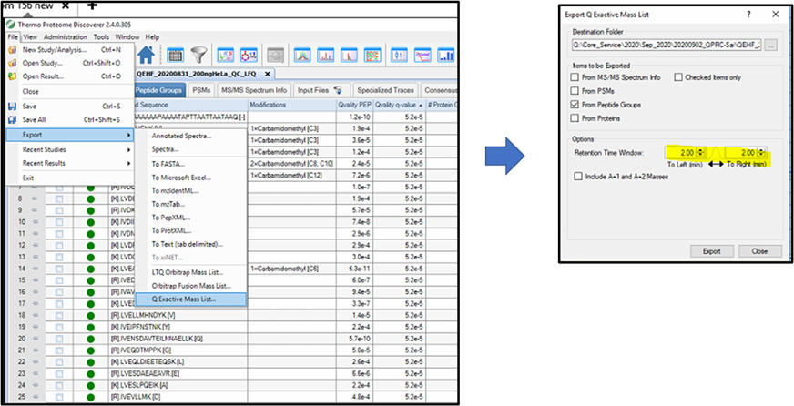Click the Open Study menu icon

point(13,64)
